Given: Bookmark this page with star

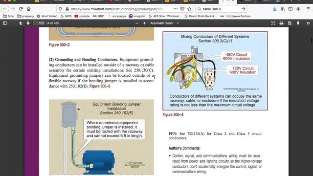Looking at the screenshot, I should pyautogui.click(x=189, y=9).
